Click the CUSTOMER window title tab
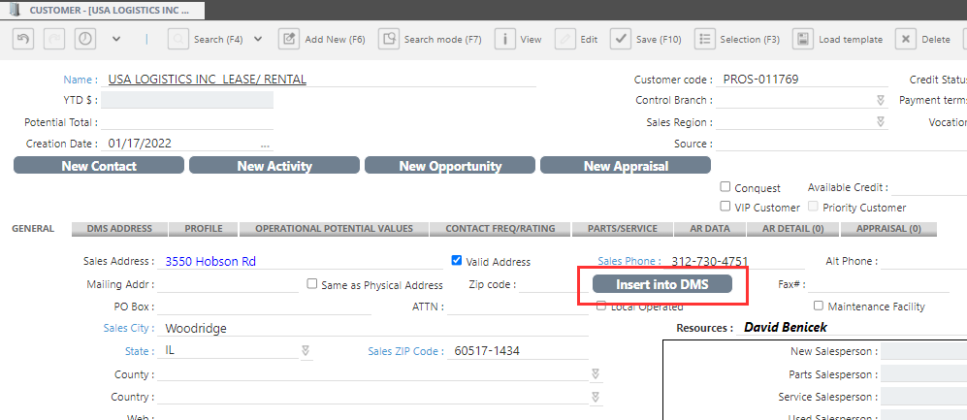 tap(103, 10)
